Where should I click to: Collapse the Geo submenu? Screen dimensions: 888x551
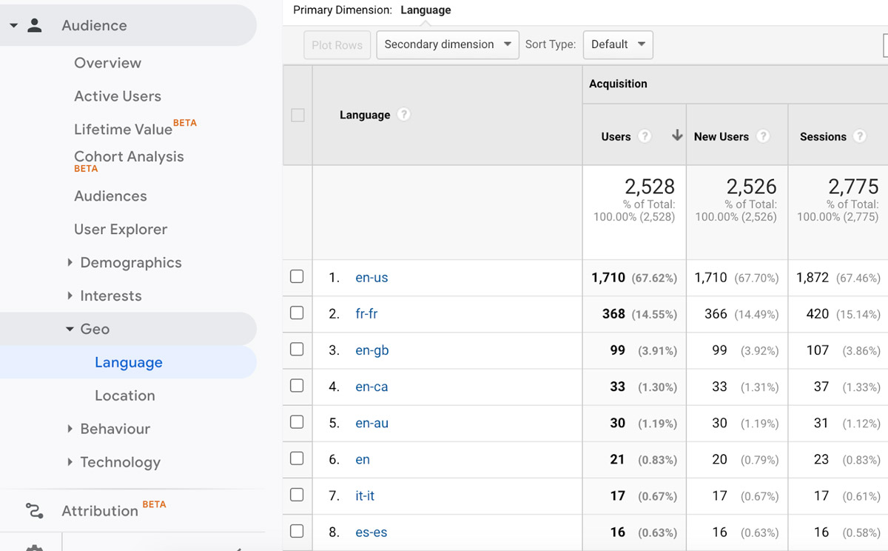pyautogui.click(x=70, y=329)
